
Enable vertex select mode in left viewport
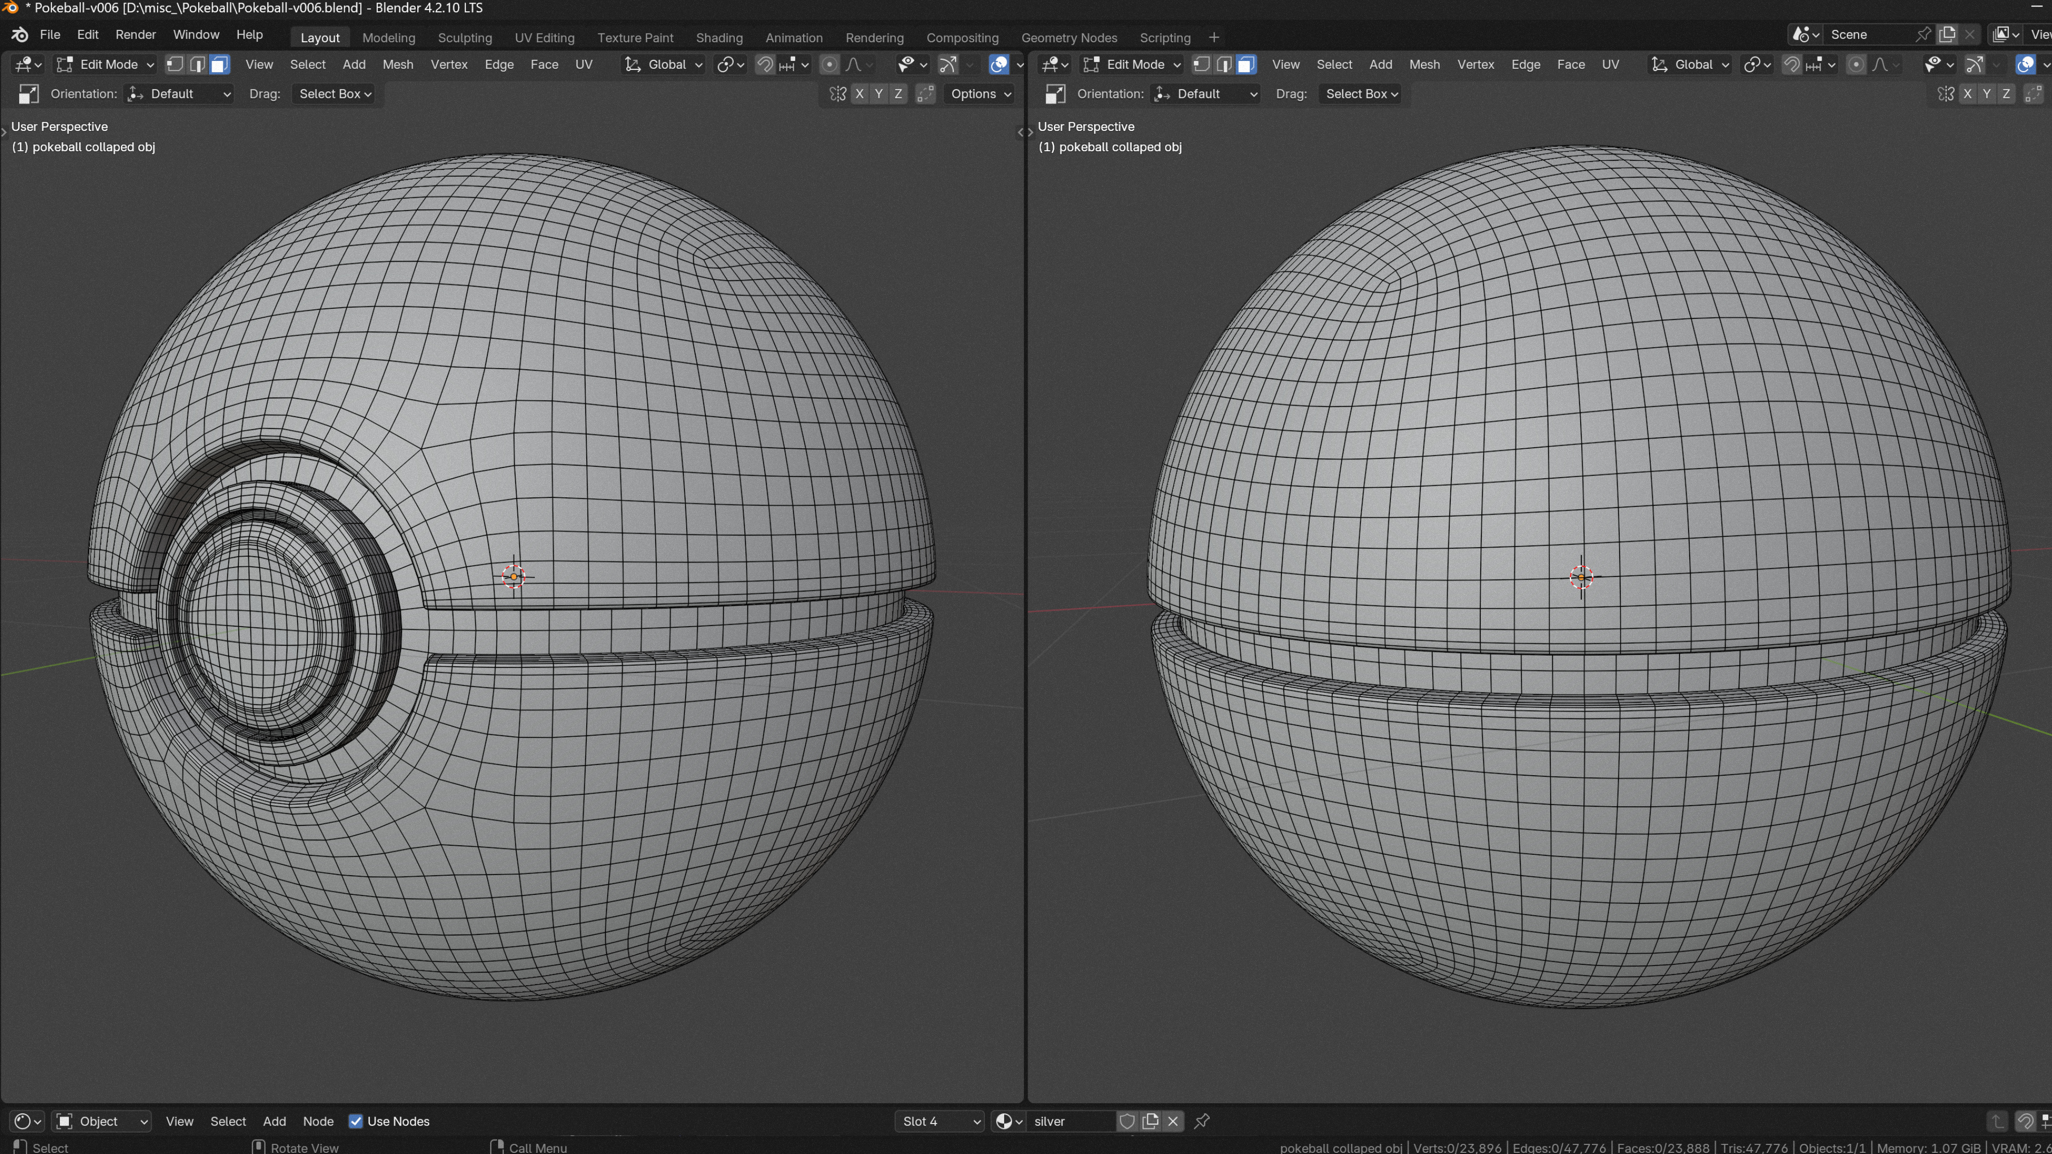pyautogui.click(x=174, y=65)
